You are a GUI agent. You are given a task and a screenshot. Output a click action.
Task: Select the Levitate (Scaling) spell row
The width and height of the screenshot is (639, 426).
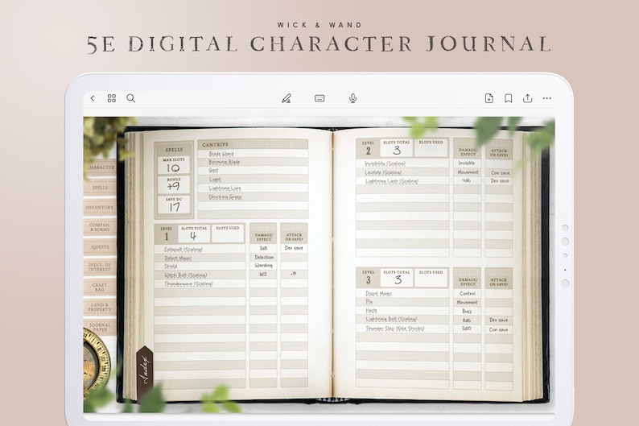pyautogui.click(x=402, y=172)
